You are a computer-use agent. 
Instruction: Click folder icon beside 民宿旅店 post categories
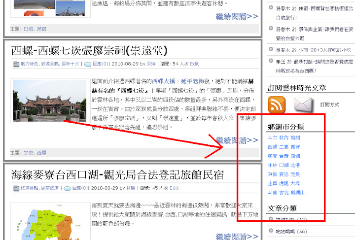(x=16, y=188)
